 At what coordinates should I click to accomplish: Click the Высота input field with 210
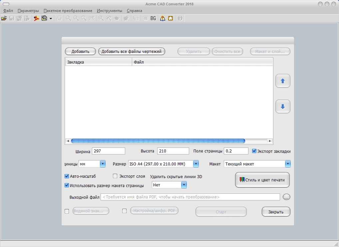click(173, 151)
